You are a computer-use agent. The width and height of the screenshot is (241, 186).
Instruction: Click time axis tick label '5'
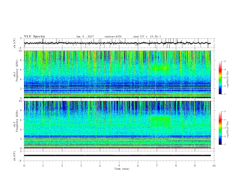(119, 166)
